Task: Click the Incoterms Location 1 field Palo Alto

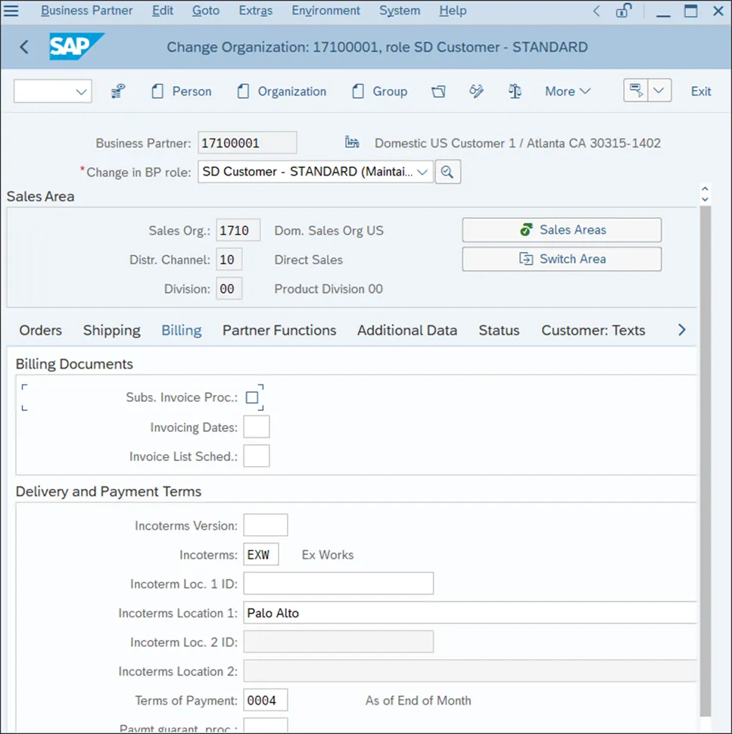Action: [x=470, y=613]
